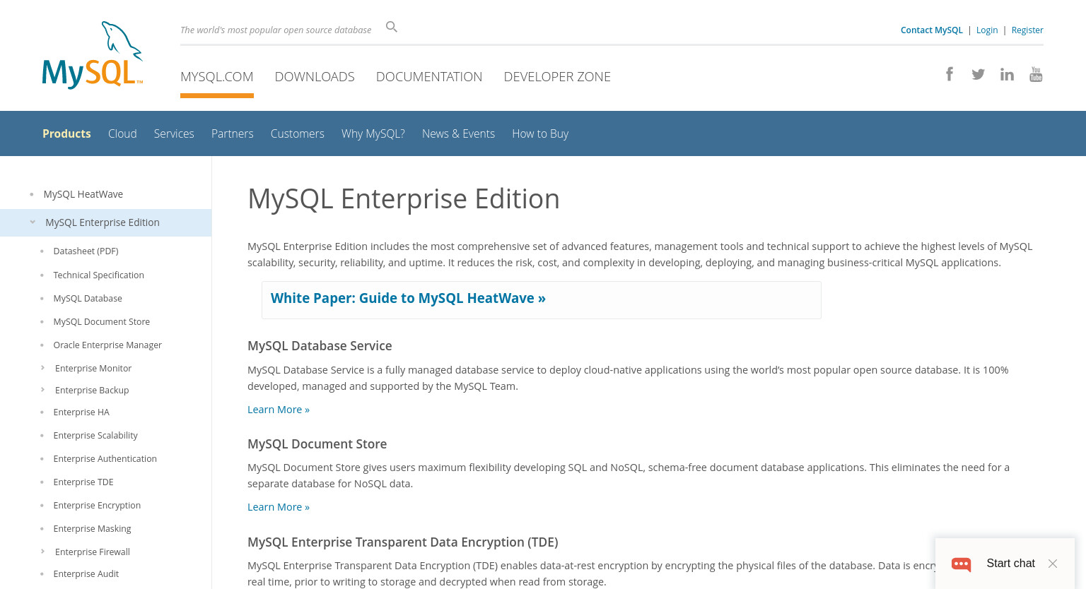Open the Why MySQL? menu item
The height and width of the screenshot is (589, 1086).
[x=373, y=133]
